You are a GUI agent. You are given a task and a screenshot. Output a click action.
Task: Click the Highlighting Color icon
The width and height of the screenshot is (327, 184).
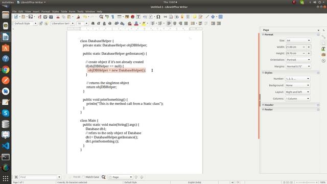coord(144,24)
